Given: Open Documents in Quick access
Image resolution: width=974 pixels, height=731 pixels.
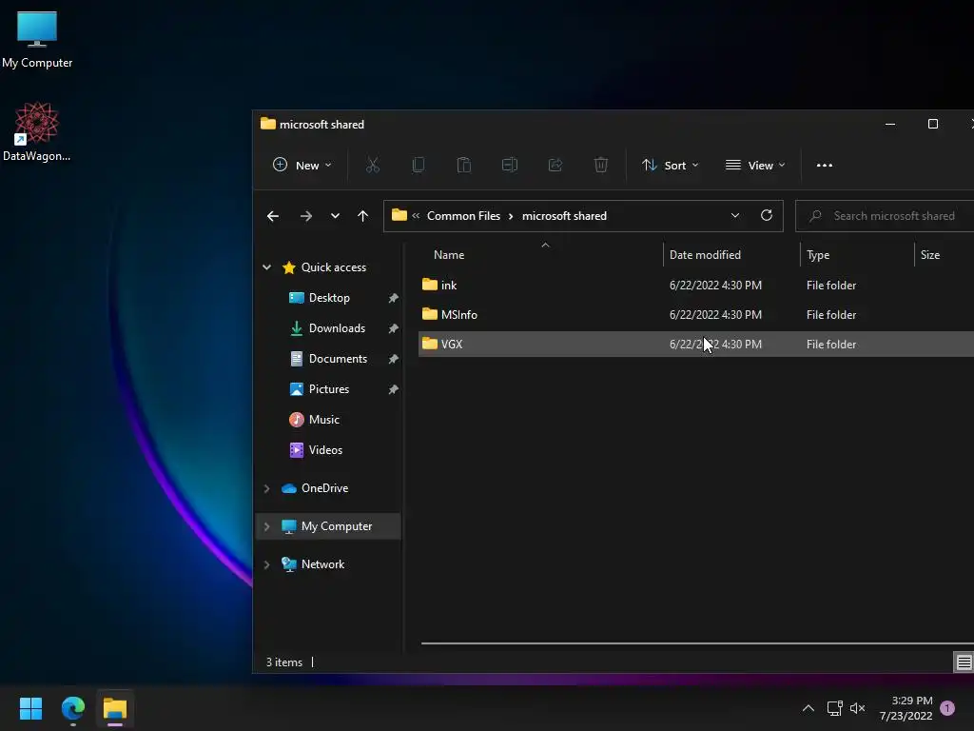Looking at the screenshot, I should click(x=338, y=359).
